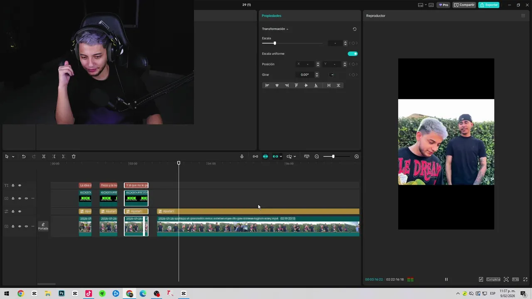
Task: Lock the Ajustar adjustment track
Action: tap(13, 211)
